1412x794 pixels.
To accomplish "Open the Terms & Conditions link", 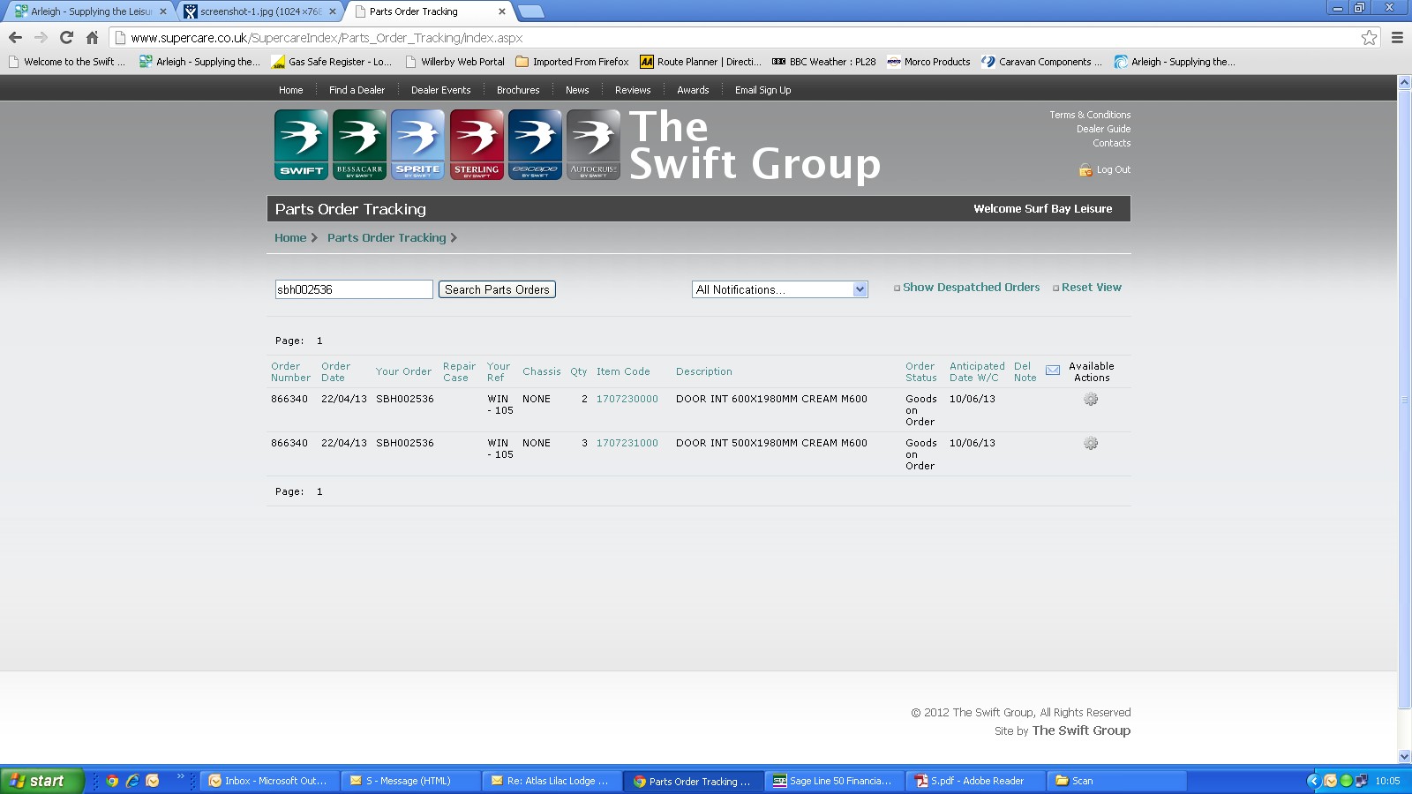I will coord(1090,115).
